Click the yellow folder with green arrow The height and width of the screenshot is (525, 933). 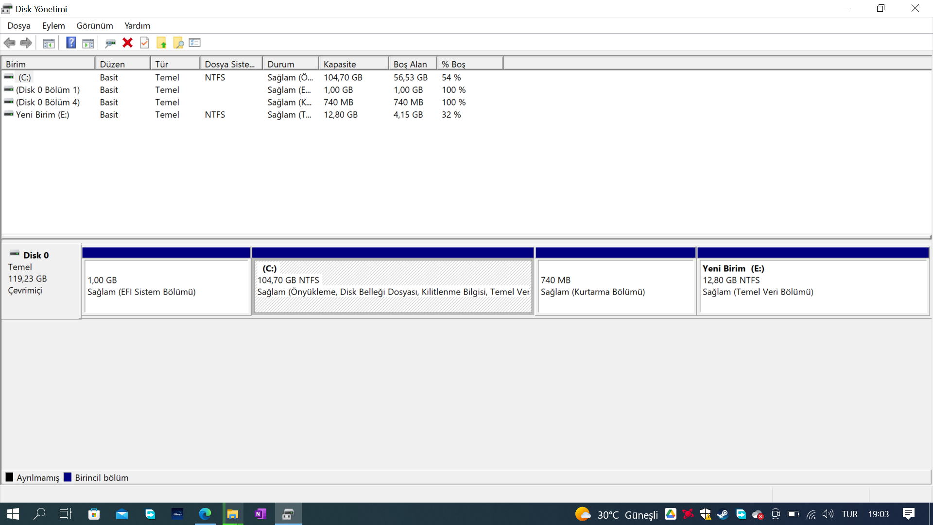tap(161, 43)
